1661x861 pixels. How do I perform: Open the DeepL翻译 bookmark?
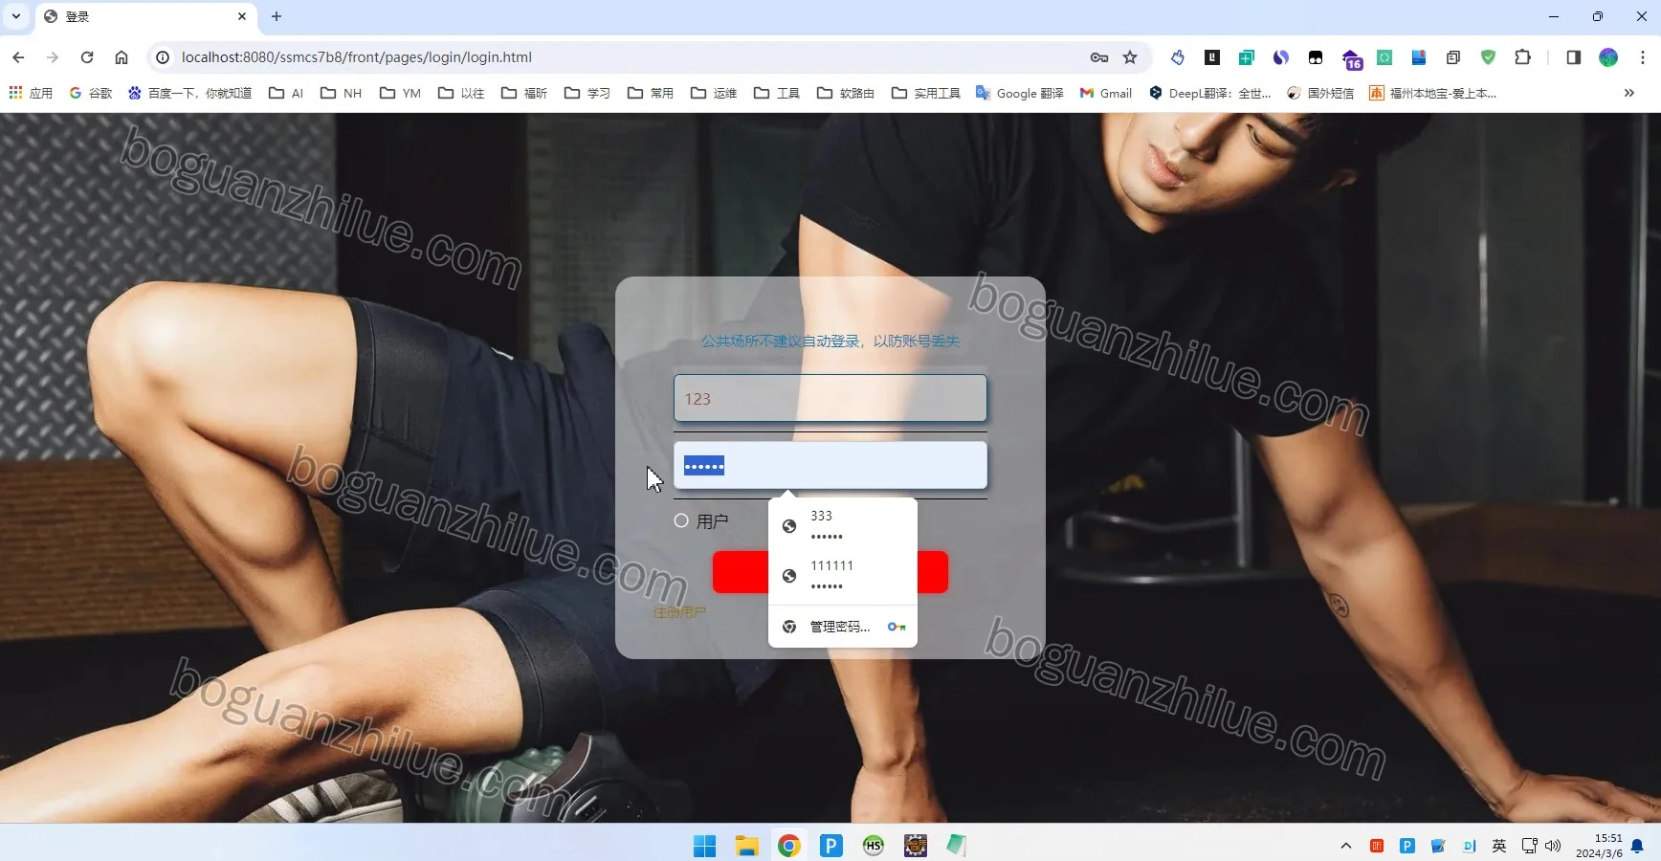pos(1209,93)
